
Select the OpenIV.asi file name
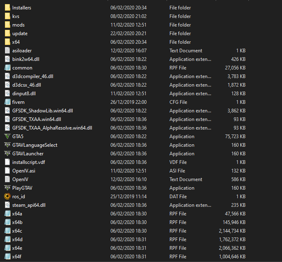coord(23,171)
